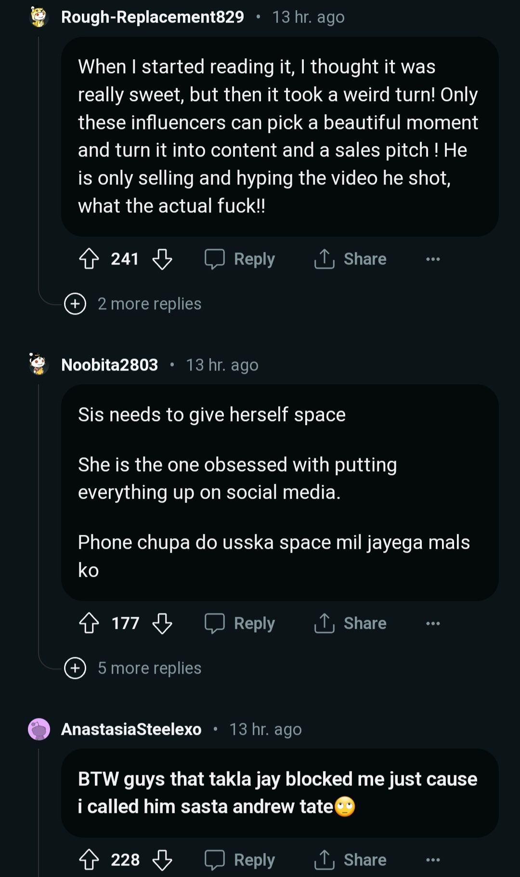Open AnastasiaSteelexo username profile
The height and width of the screenshot is (877, 520).
click(x=131, y=729)
